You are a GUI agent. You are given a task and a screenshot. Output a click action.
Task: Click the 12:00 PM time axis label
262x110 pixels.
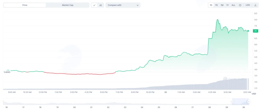pos(43,92)
